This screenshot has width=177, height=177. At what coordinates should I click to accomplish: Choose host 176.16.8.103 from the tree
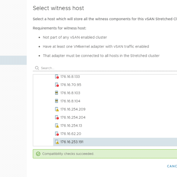coord(70,93)
